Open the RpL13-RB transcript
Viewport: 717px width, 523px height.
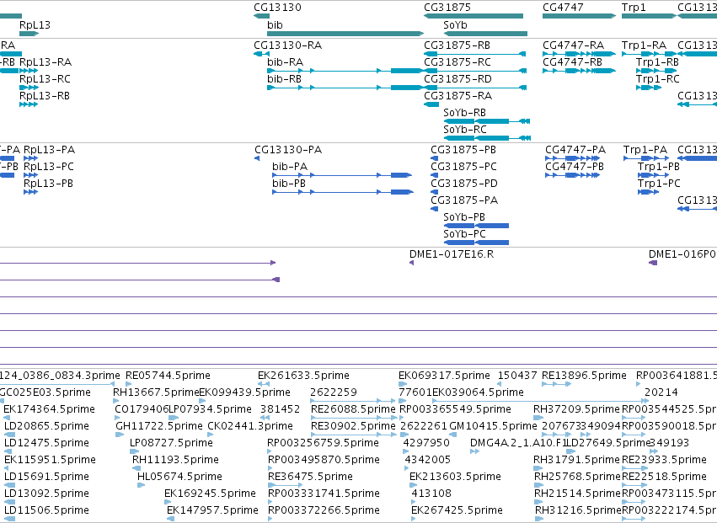coord(45,96)
